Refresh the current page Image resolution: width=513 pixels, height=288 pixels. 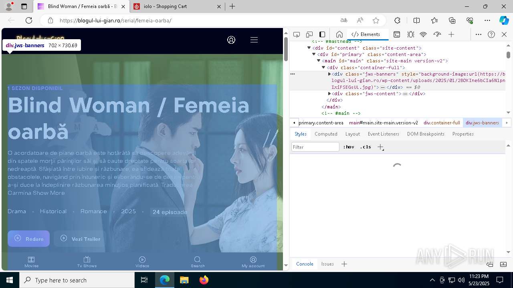click(x=29, y=20)
